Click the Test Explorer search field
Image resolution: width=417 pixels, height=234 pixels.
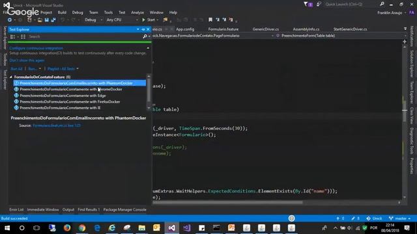(x=85, y=36)
